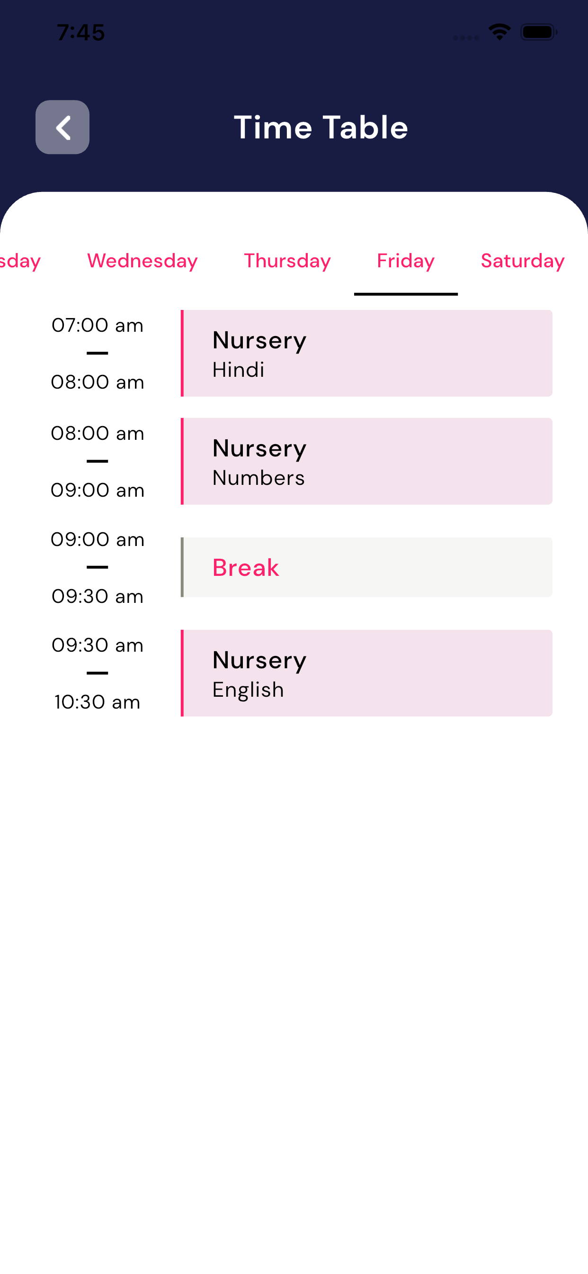Tap the 07:00 am start time label

tap(98, 326)
